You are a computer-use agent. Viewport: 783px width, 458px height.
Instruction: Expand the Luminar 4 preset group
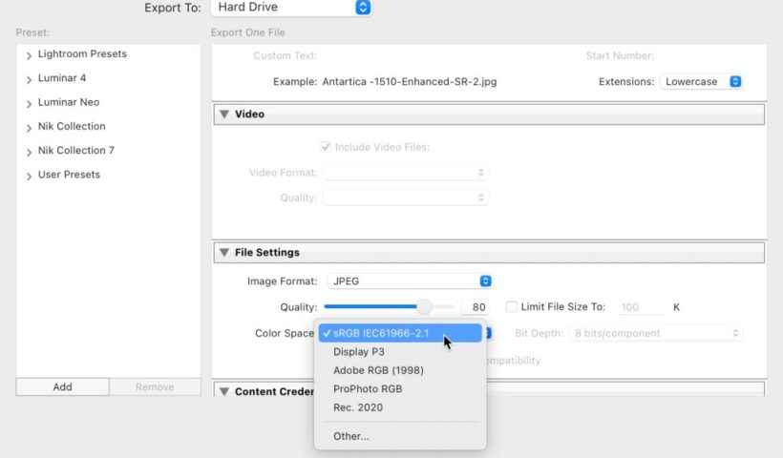click(29, 80)
